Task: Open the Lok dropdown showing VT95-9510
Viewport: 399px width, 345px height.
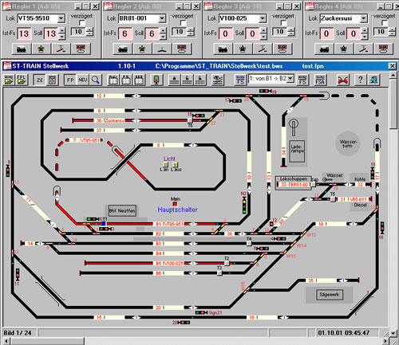Action: (x=61, y=18)
